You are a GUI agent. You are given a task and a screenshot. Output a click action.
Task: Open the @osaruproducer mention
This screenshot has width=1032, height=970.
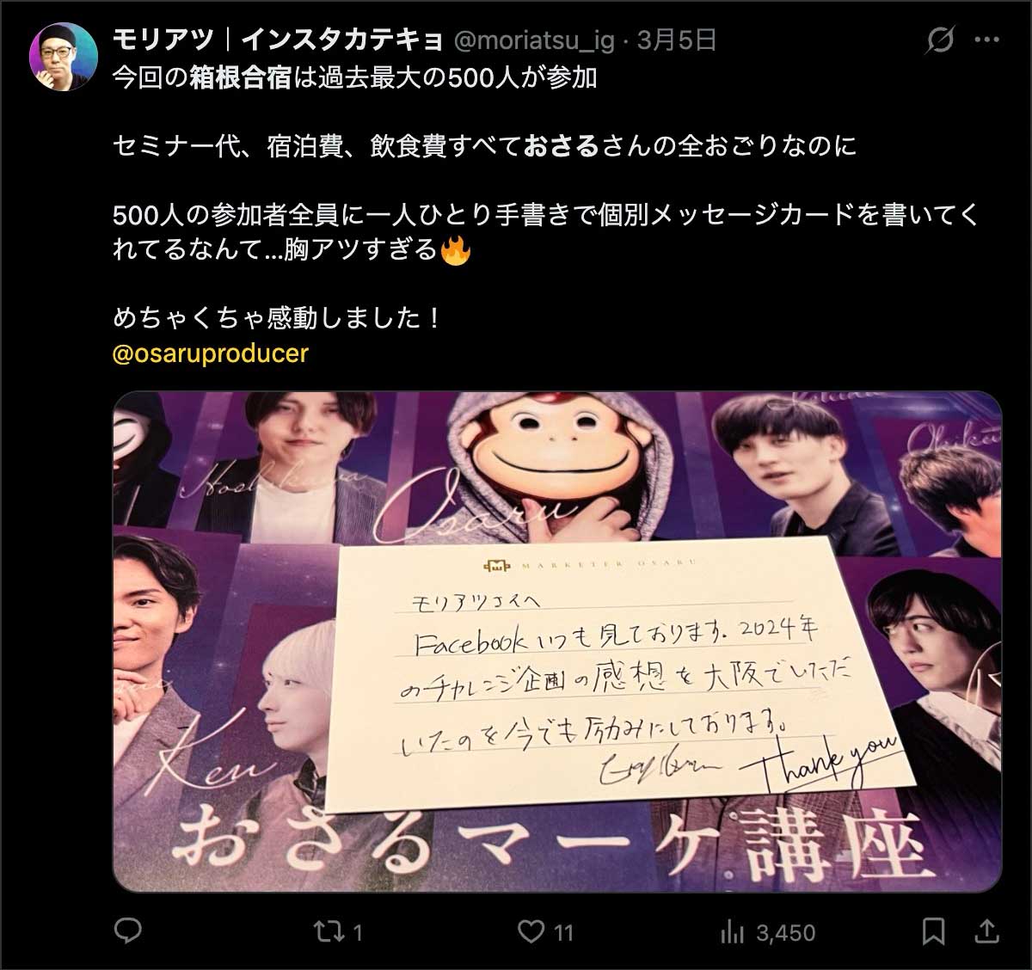click(211, 353)
